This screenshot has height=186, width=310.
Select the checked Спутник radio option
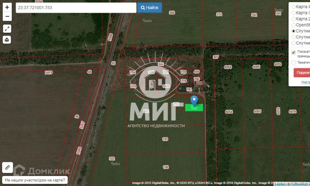pos(293,31)
